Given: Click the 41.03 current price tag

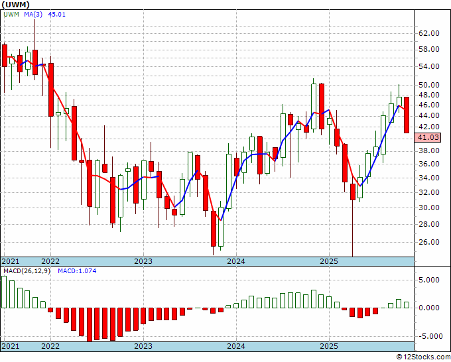Looking at the screenshot, I should (428, 137).
